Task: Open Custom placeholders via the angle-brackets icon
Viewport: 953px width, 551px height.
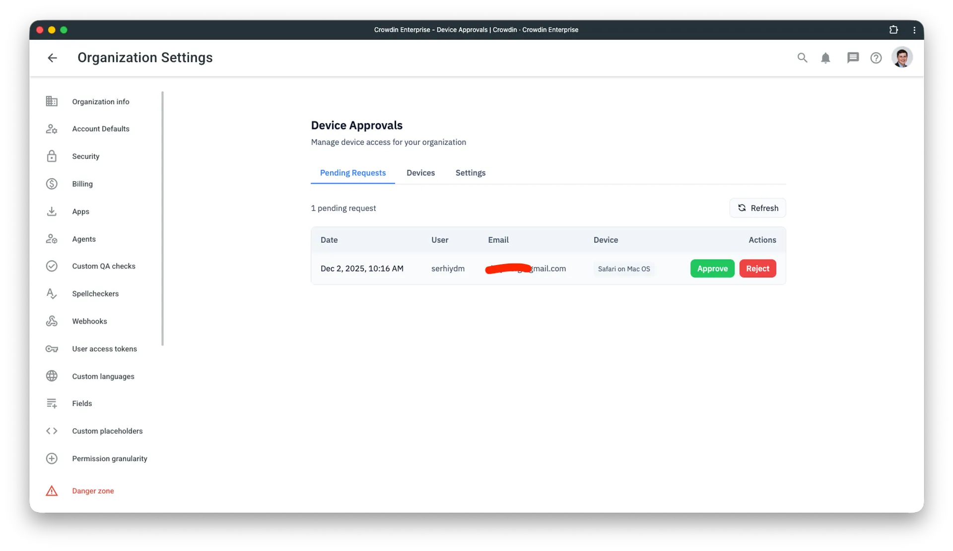Action: click(x=52, y=431)
